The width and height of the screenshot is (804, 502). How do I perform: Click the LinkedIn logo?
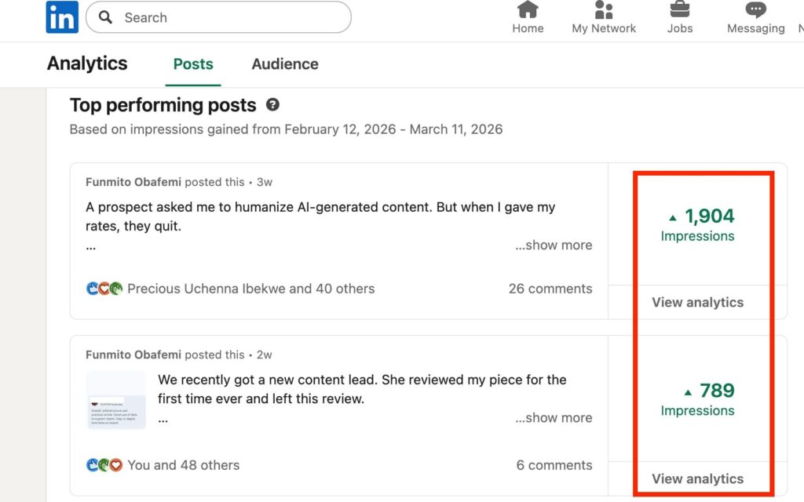[x=61, y=17]
